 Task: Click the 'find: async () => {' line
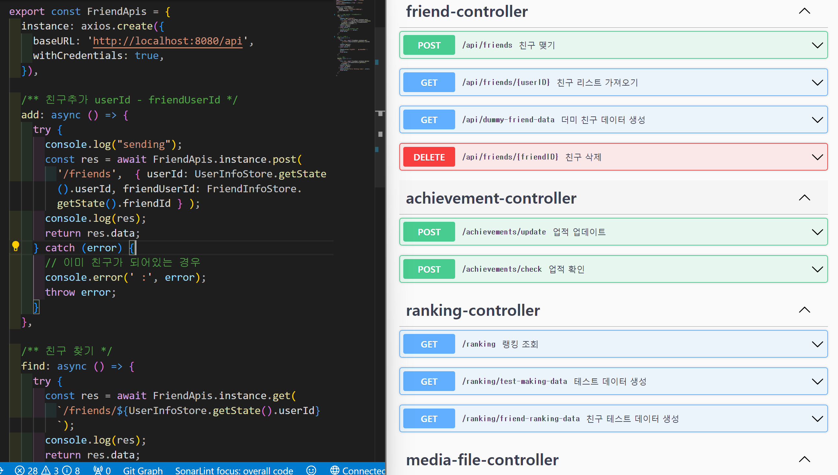[77, 366]
